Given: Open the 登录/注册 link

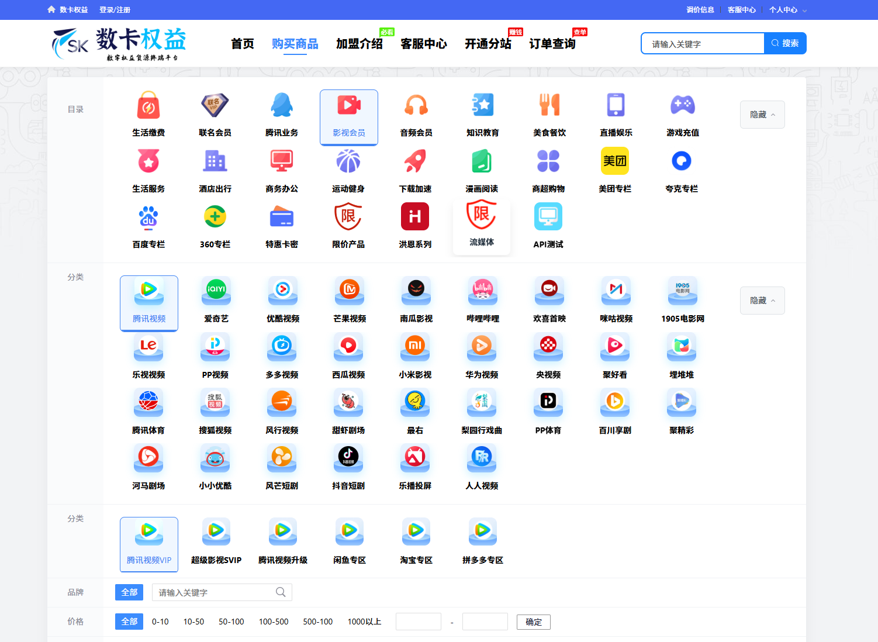Looking at the screenshot, I should click(x=115, y=10).
